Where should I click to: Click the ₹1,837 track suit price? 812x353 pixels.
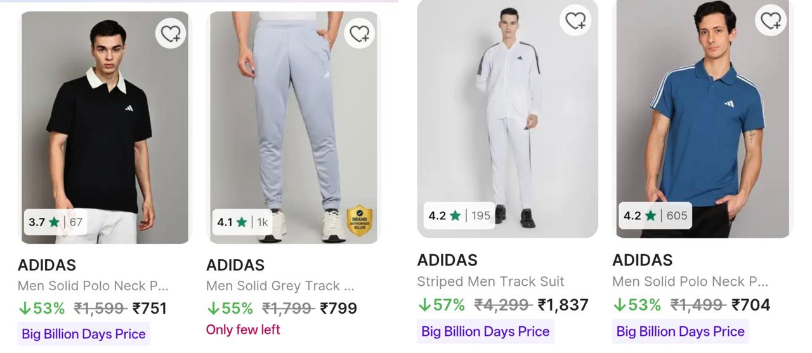coord(563,305)
